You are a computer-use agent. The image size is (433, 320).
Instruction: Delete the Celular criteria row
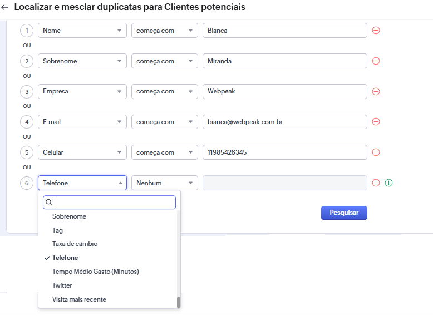click(376, 152)
